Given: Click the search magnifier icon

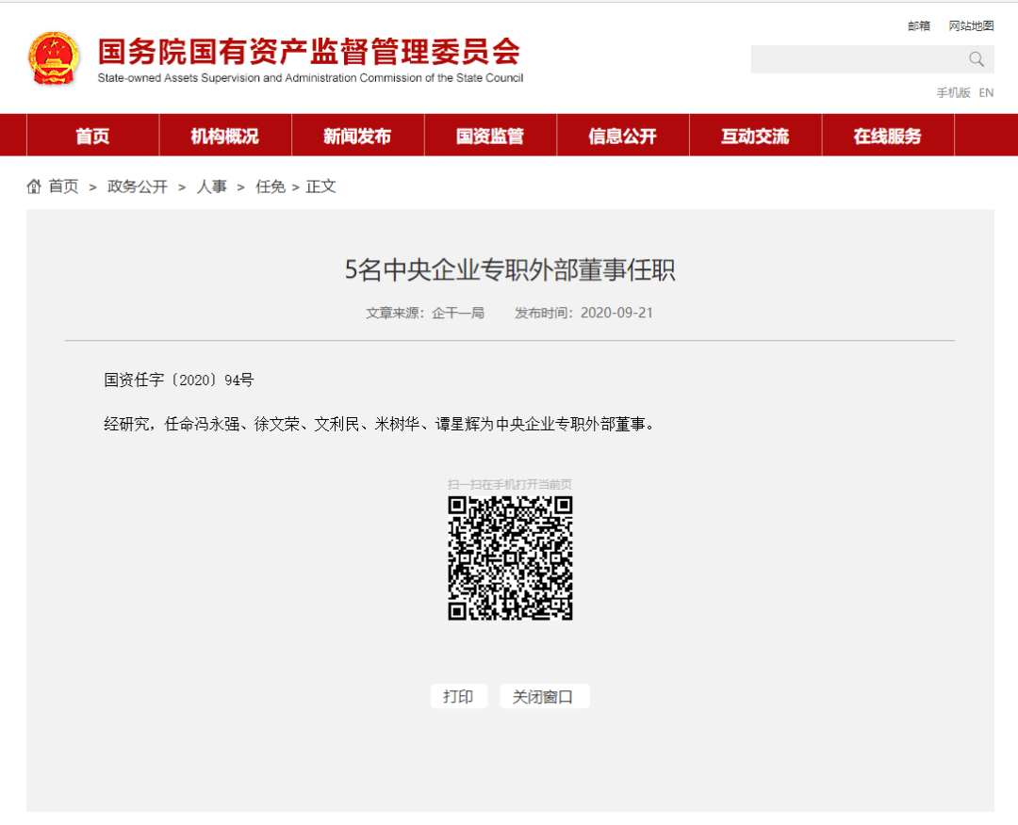Looking at the screenshot, I should (x=976, y=59).
